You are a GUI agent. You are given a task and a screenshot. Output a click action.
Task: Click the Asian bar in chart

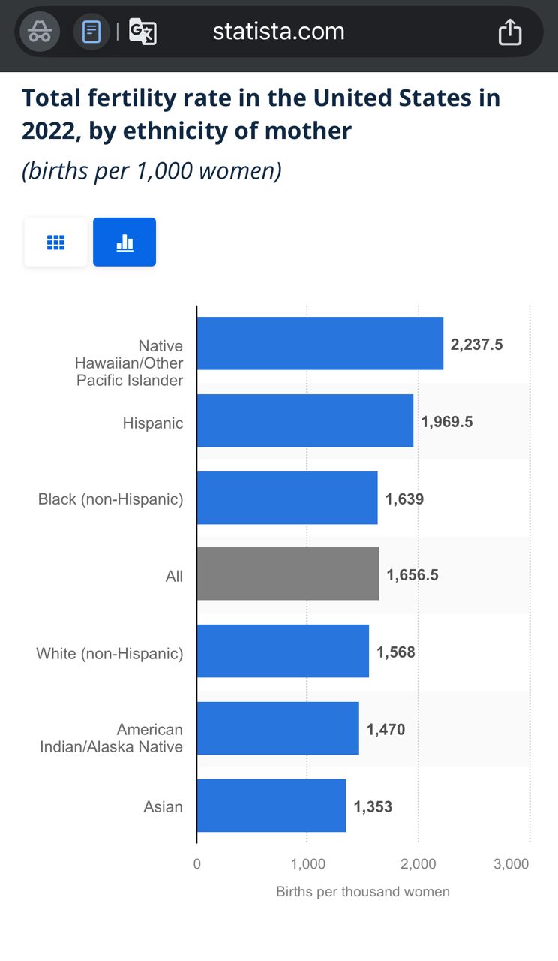pyautogui.click(x=271, y=806)
